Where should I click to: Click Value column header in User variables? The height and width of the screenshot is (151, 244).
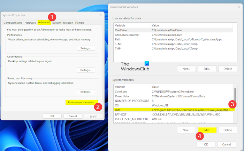coord(192,25)
